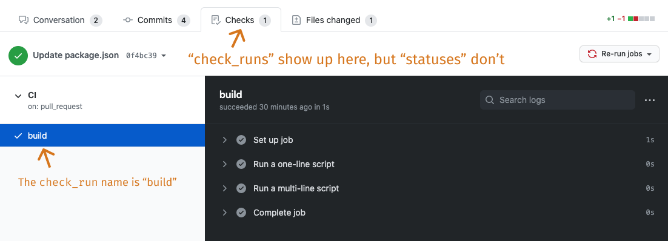Click the Search logs input field

click(x=558, y=100)
